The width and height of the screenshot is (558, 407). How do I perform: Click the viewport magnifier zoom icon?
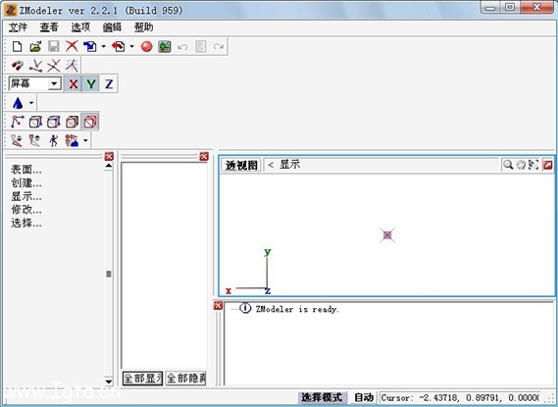[x=508, y=165]
